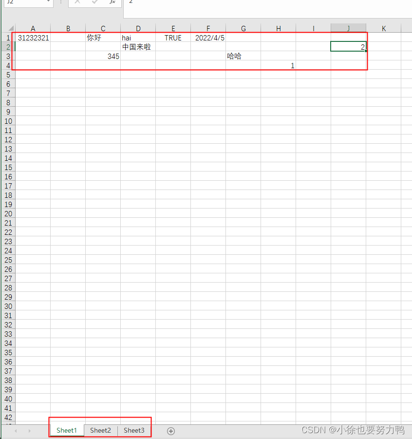Select column C header
Image resolution: width=412 pixels, height=439 pixels.
103,29
